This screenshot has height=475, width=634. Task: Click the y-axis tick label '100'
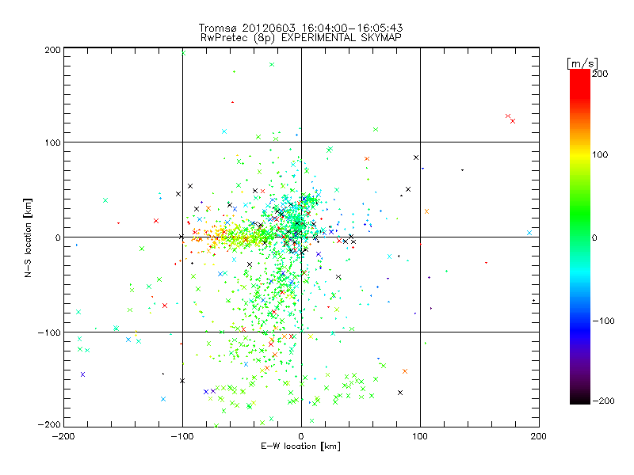click(53, 142)
